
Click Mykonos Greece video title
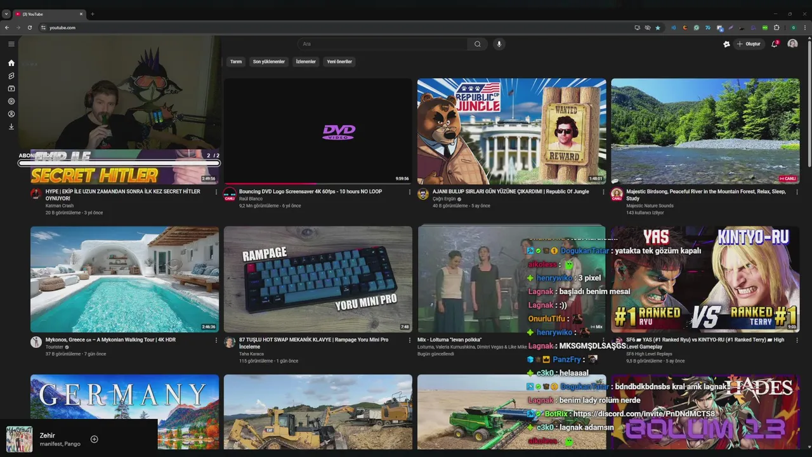[110, 340]
